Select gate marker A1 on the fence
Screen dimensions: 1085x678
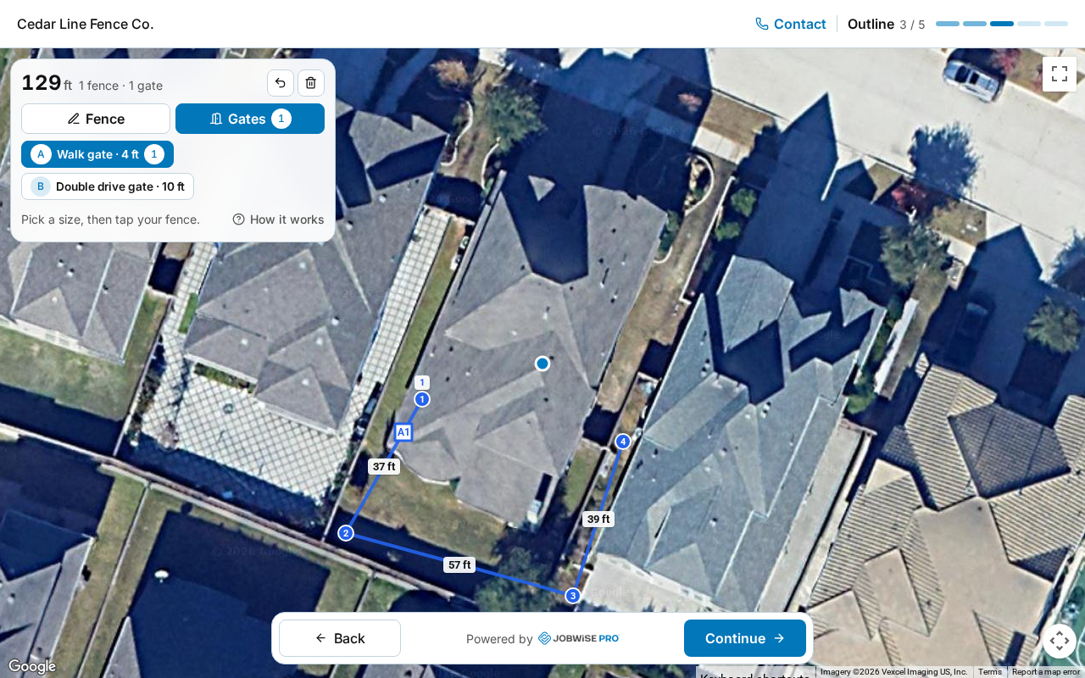(x=403, y=432)
